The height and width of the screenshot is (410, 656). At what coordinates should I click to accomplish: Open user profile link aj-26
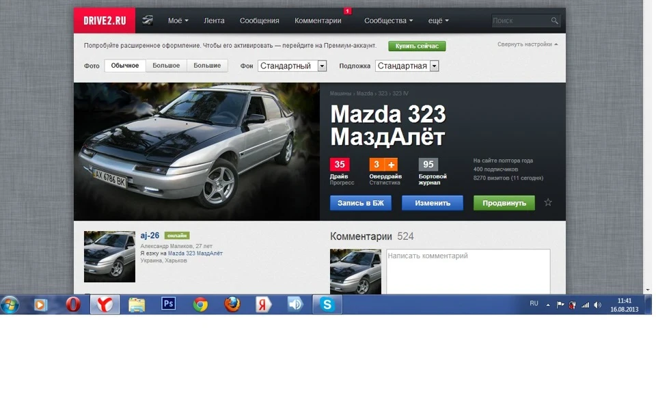pyautogui.click(x=150, y=236)
